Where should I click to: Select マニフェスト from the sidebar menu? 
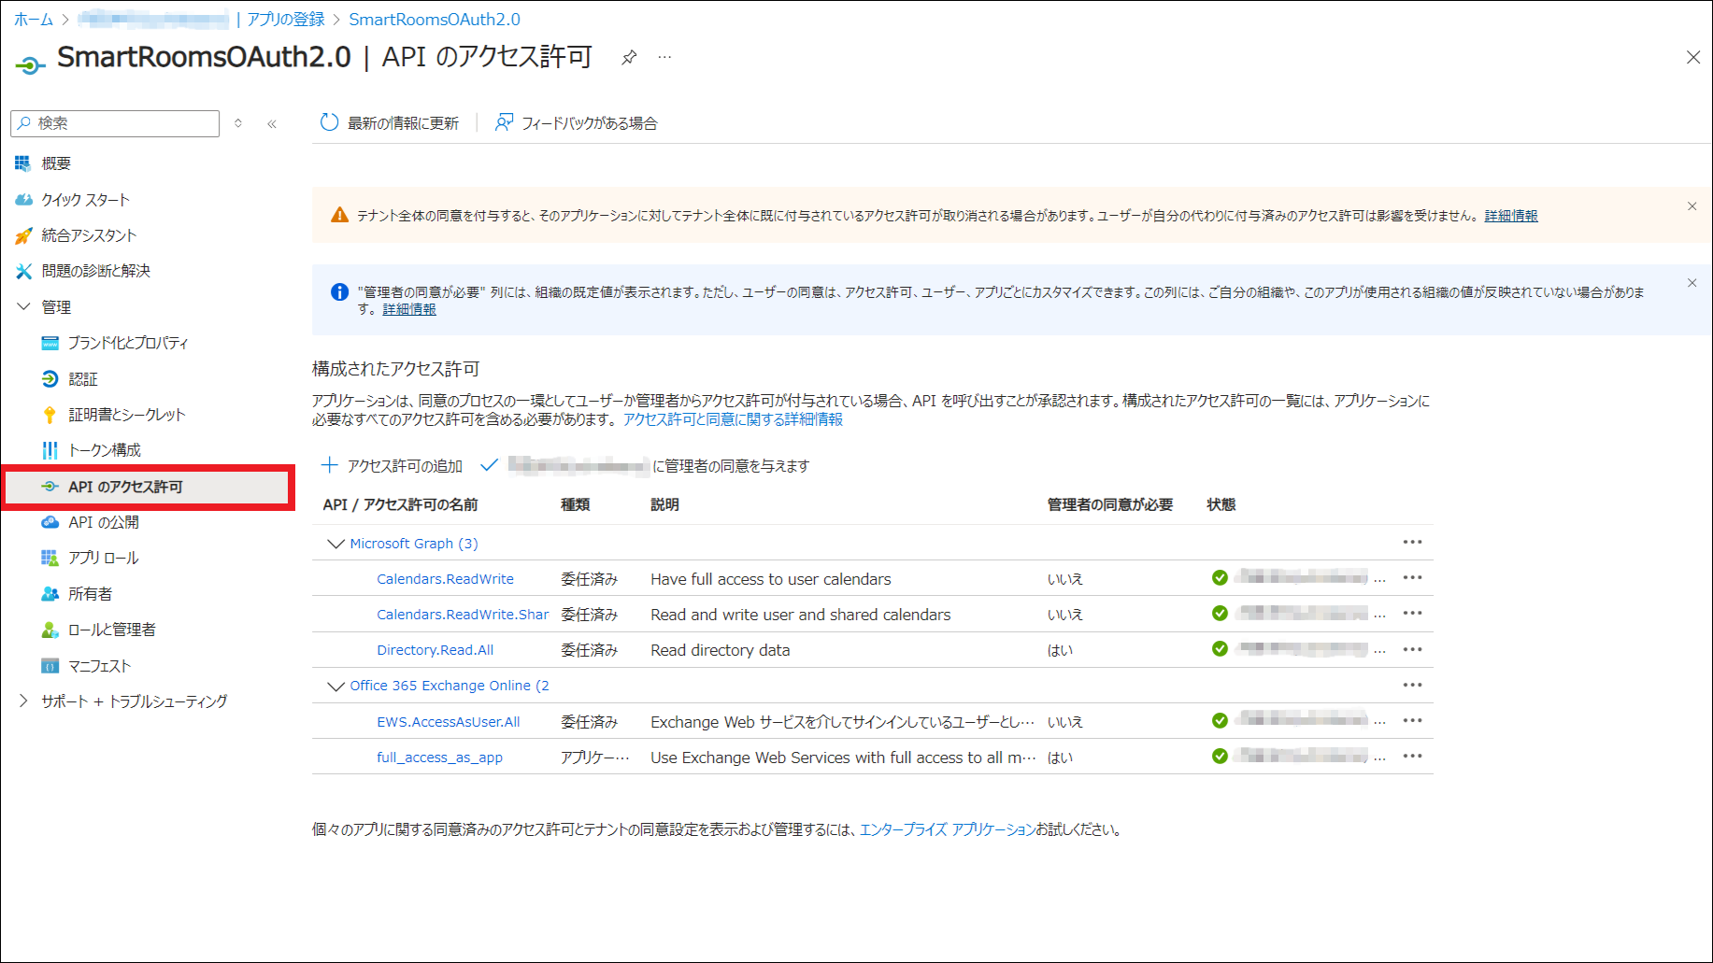pyautogui.click(x=99, y=666)
